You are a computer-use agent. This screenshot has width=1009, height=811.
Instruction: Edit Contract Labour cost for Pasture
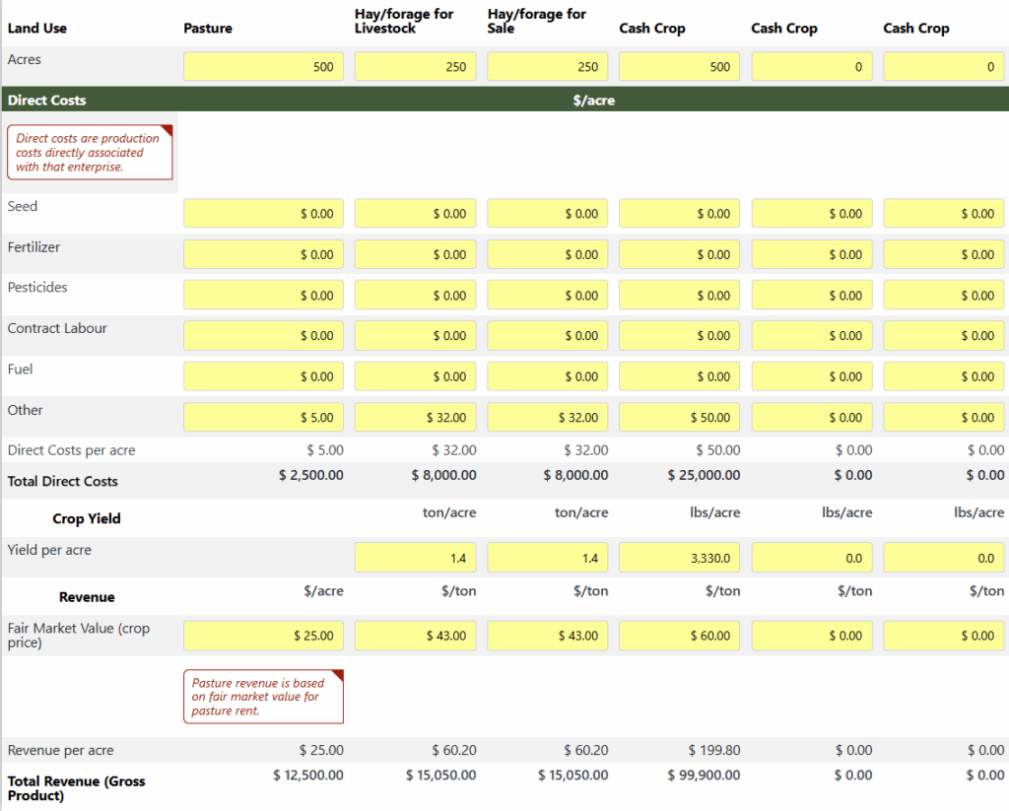(263, 336)
